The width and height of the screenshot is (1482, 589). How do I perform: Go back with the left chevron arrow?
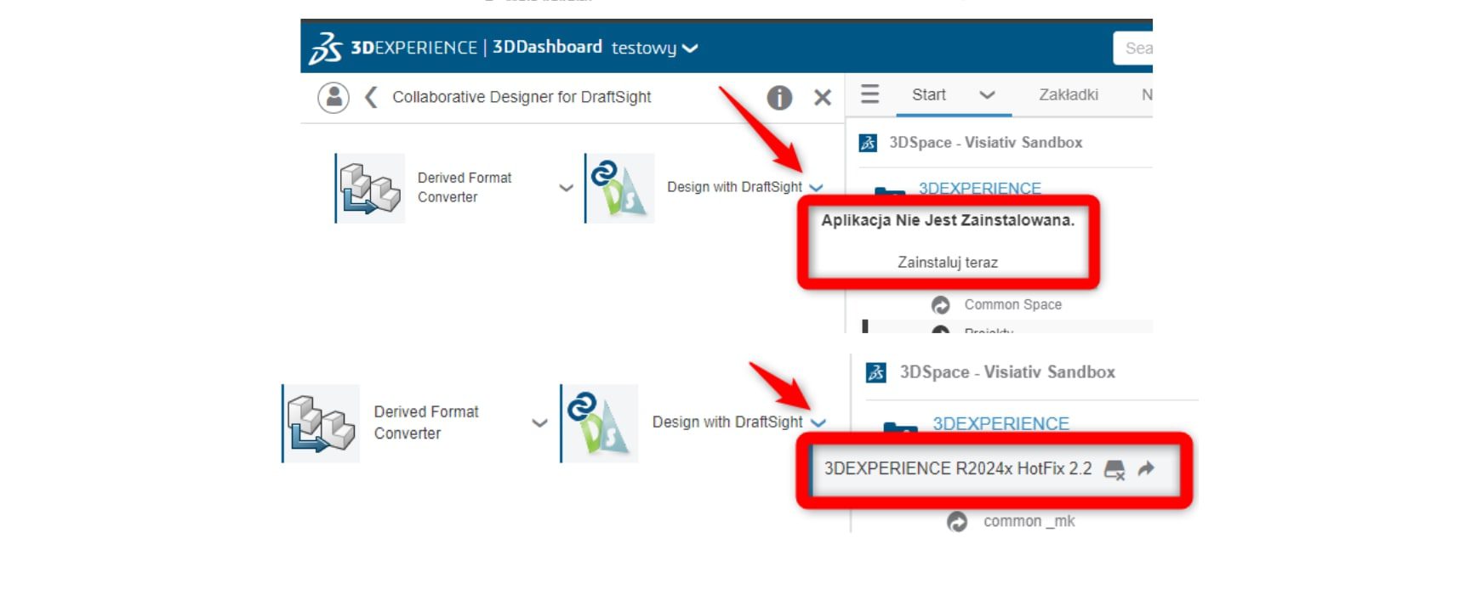click(371, 97)
